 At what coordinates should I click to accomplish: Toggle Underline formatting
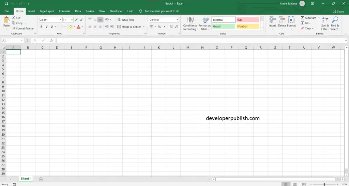point(52,27)
